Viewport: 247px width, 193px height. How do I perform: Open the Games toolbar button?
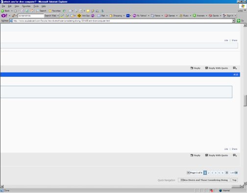click(x=170, y=16)
